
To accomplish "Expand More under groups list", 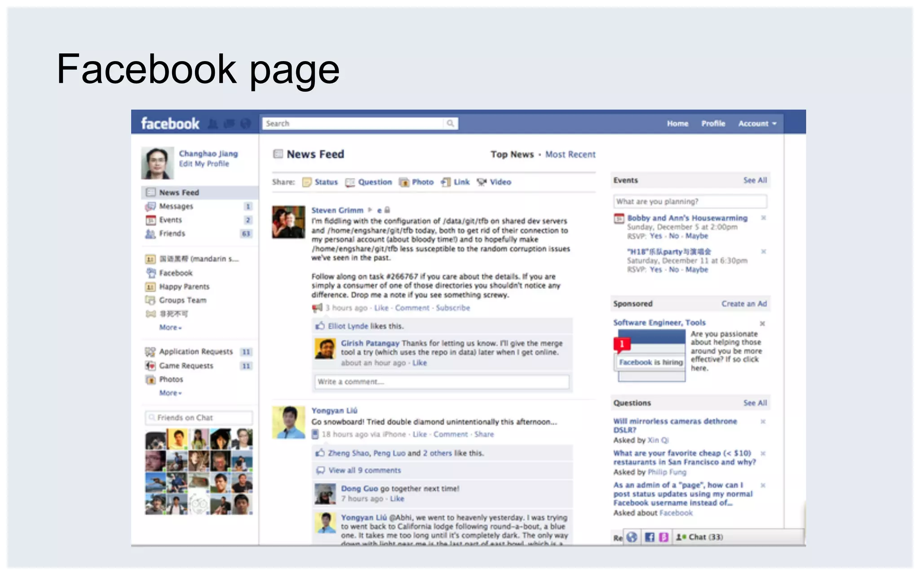I will pyautogui.click(x=170, y=327).
